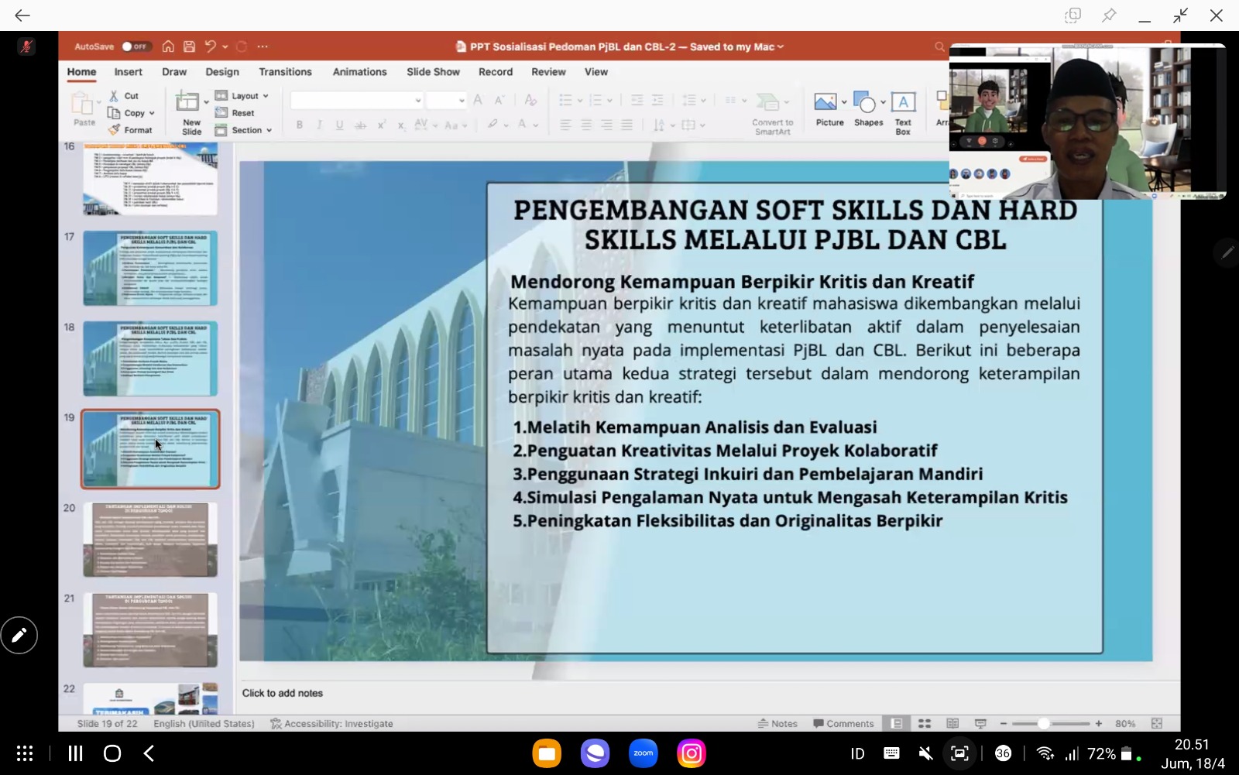The height and width of the screenshot is (775, 1239).
Task: Click Cut in the clipboard group
Action: point(124,96)
